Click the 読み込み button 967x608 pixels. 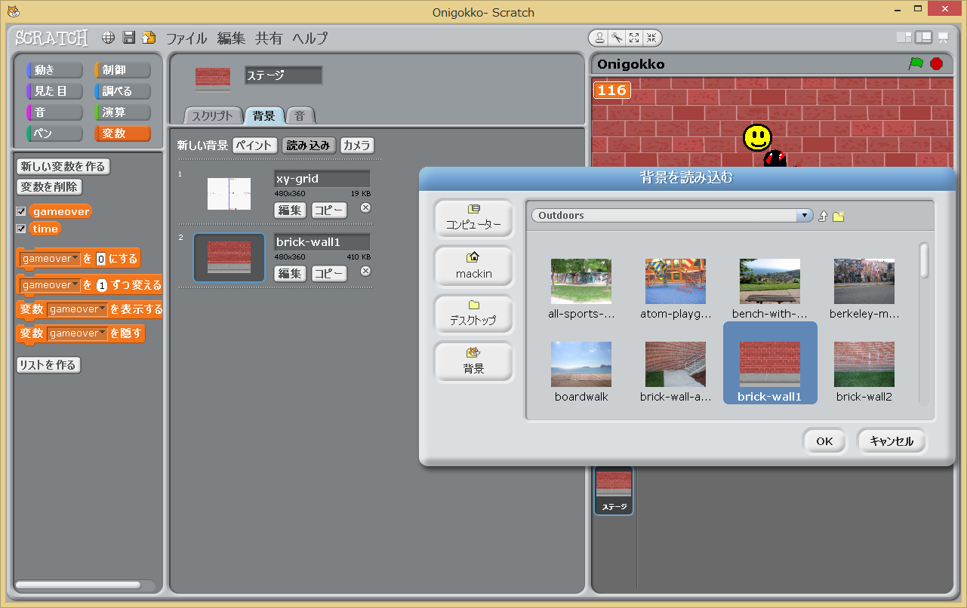pyautogui.click(x=309, y=146)
